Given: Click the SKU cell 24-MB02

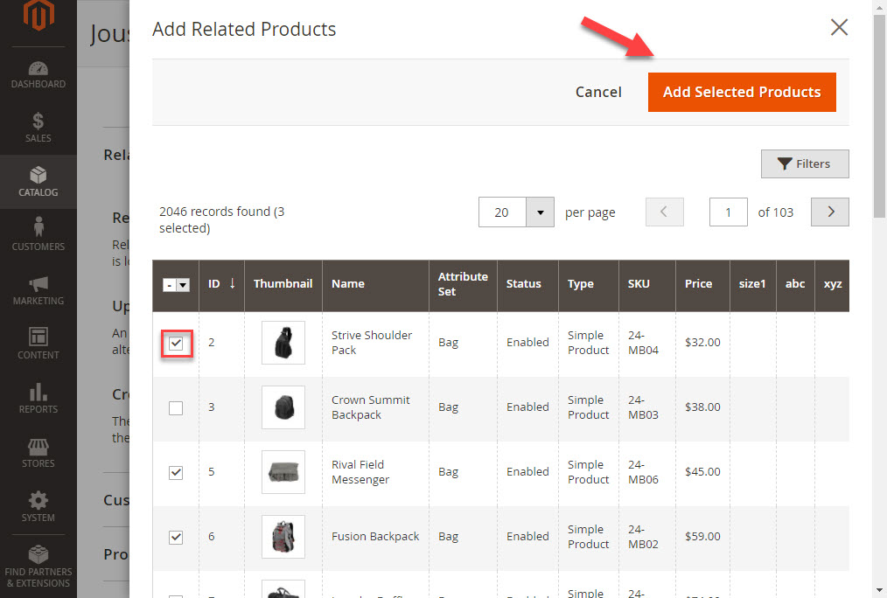Looking at the screenshot, I should click(x=643, y=537).
